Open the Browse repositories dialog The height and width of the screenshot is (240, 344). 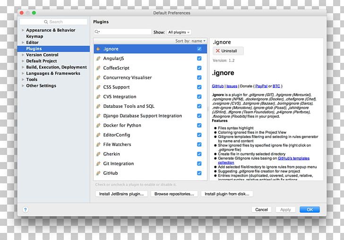click(x=174, y=194)
